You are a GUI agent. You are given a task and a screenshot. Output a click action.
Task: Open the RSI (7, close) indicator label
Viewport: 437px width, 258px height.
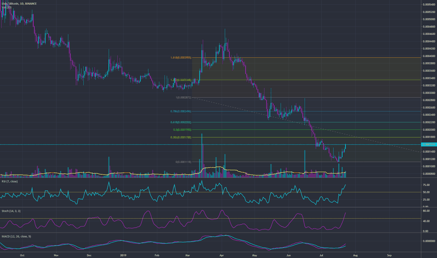[x=10, y=181]
